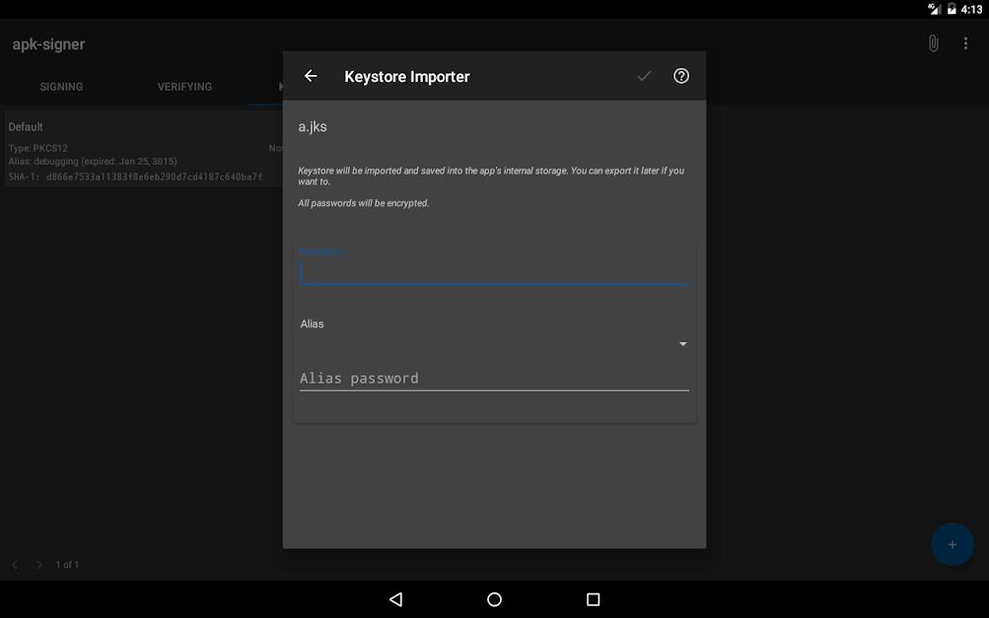Open Android recent apps overview
989x618 pixels.
click(x=593, y=599)
